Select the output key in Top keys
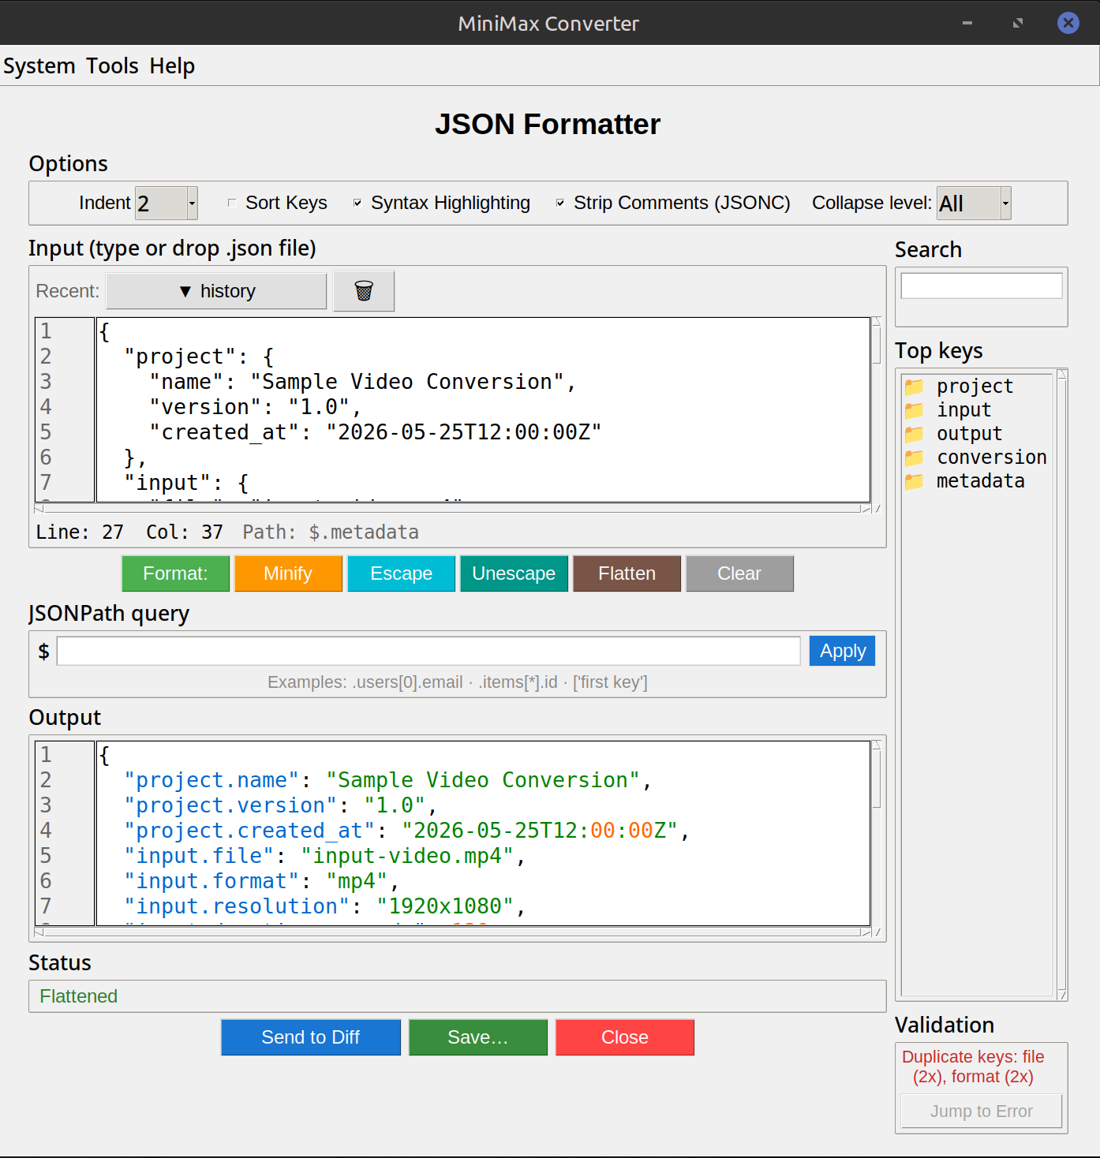Viewport: 1100px width, 1158px height. coord(969,434)
